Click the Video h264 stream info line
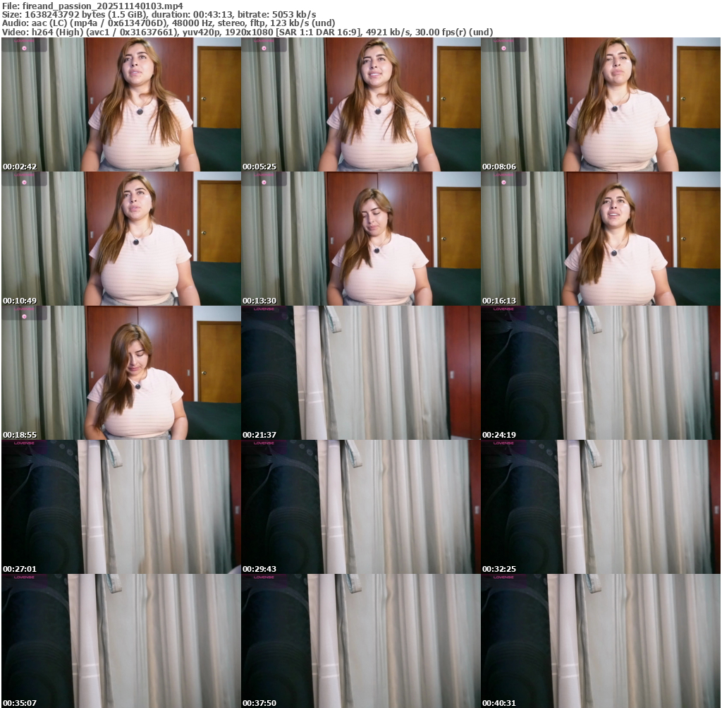This screenshot has width=722, height=708. [x=247, y=32]
